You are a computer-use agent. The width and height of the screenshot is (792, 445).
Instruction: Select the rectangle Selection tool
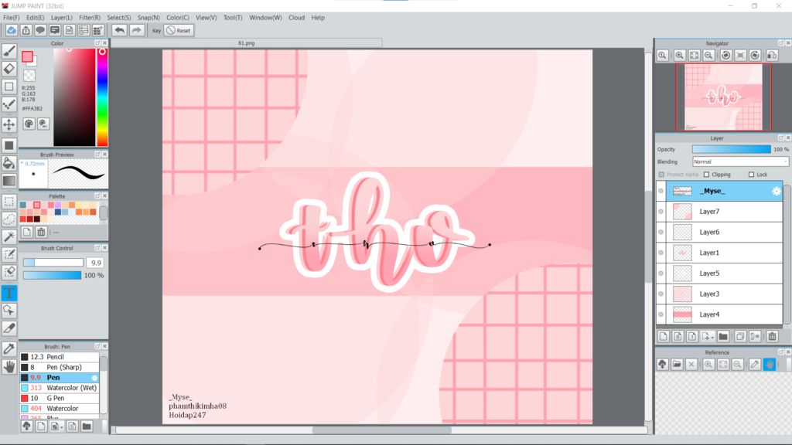[x=9, y=202]
